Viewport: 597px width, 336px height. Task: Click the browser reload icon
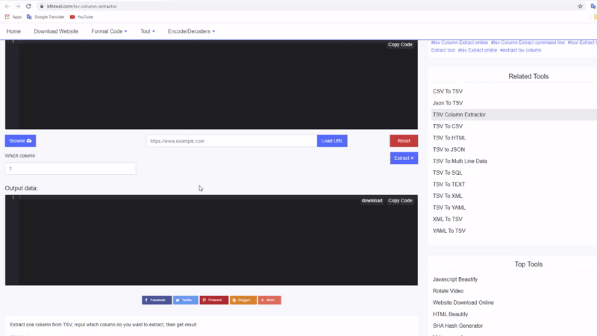[x=28, y=6]
